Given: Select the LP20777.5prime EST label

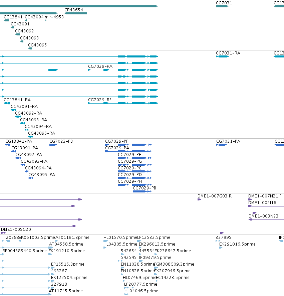Looking at the screenshot, I should coord(140,284).
